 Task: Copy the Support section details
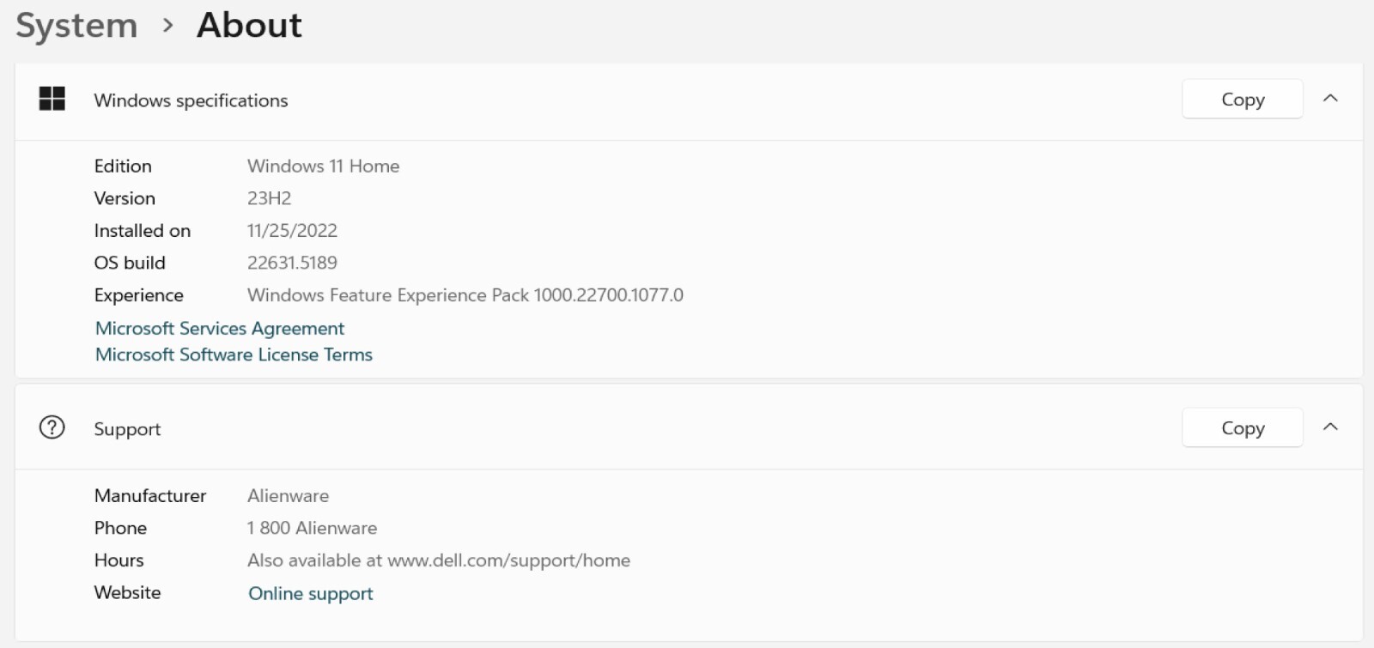point(1242,428)
